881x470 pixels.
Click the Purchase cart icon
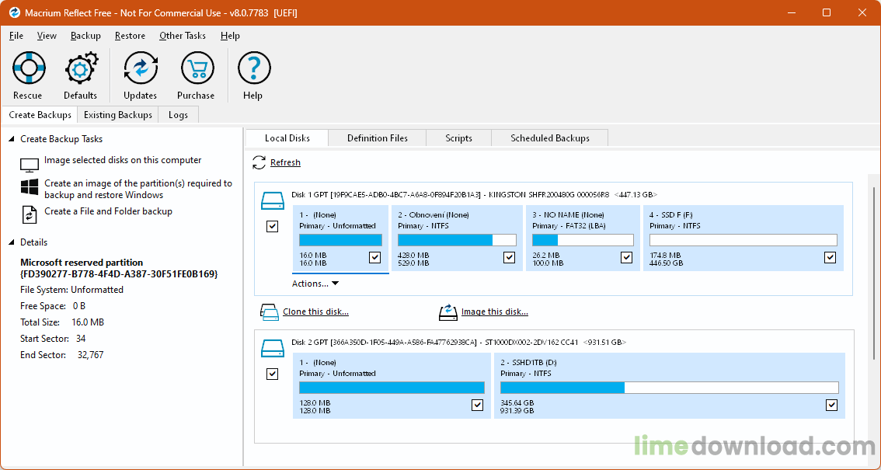point(197,68)
